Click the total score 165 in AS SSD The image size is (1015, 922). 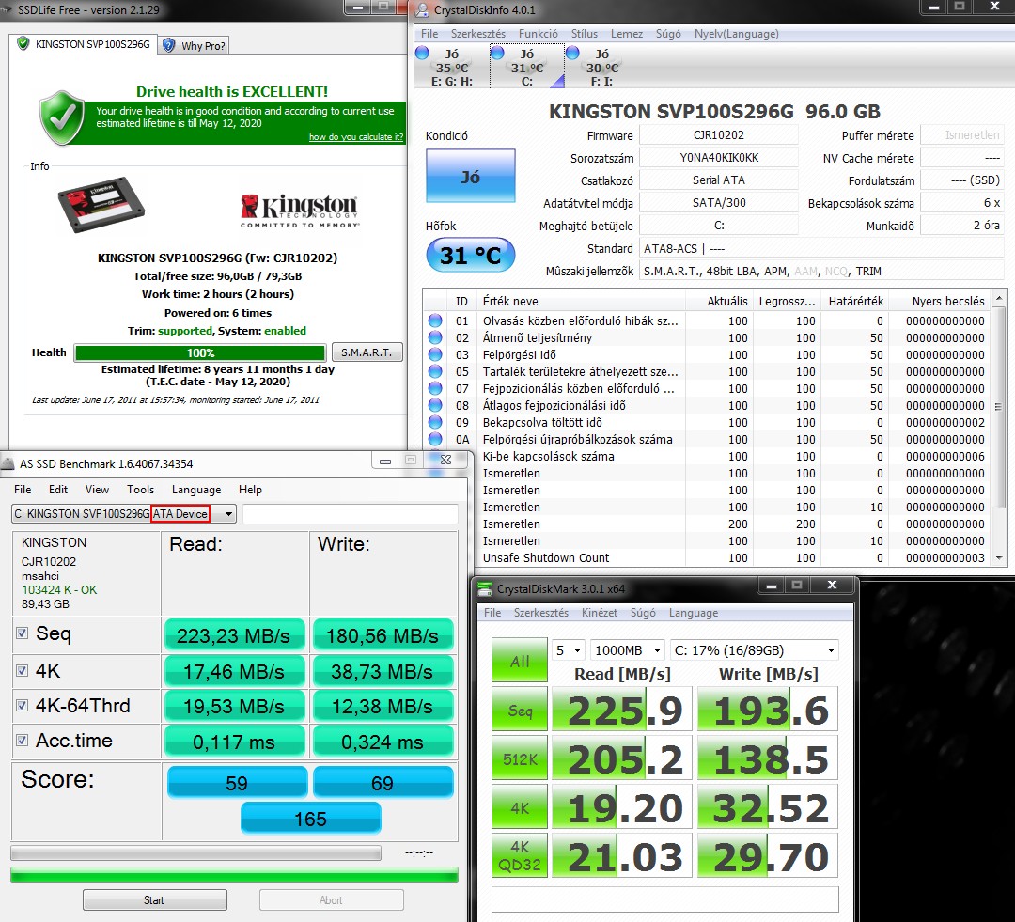pos(311,819)
